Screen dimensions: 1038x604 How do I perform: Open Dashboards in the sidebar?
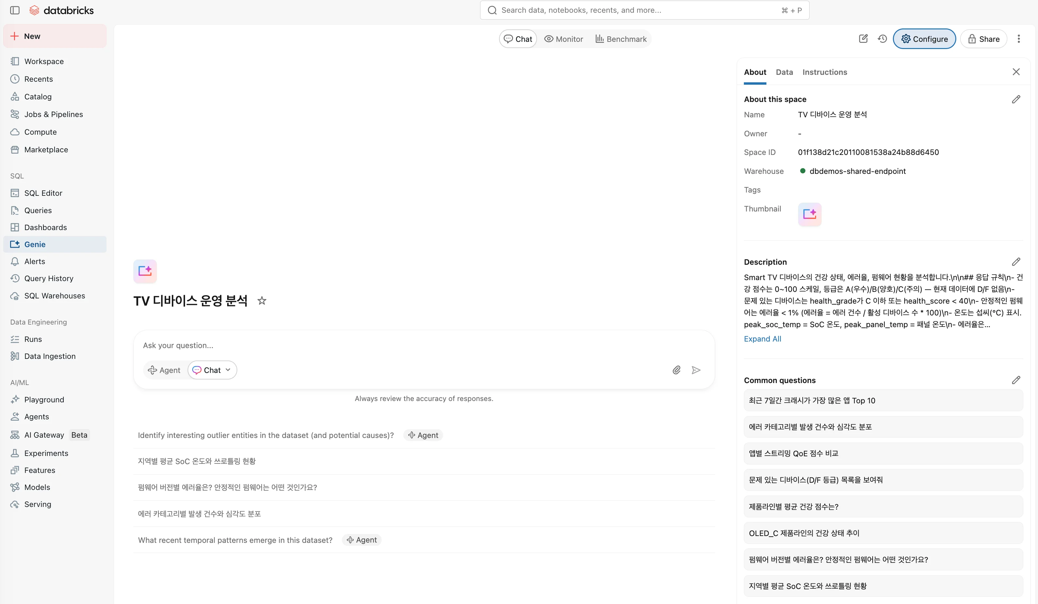tap(55, 227)
